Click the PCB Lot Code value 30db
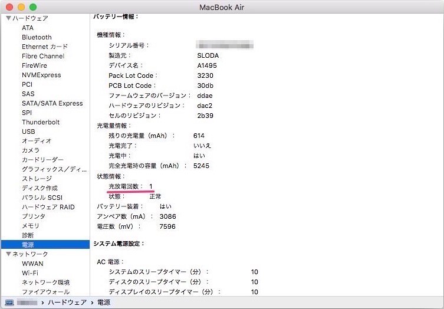 (x=205, y=86)
